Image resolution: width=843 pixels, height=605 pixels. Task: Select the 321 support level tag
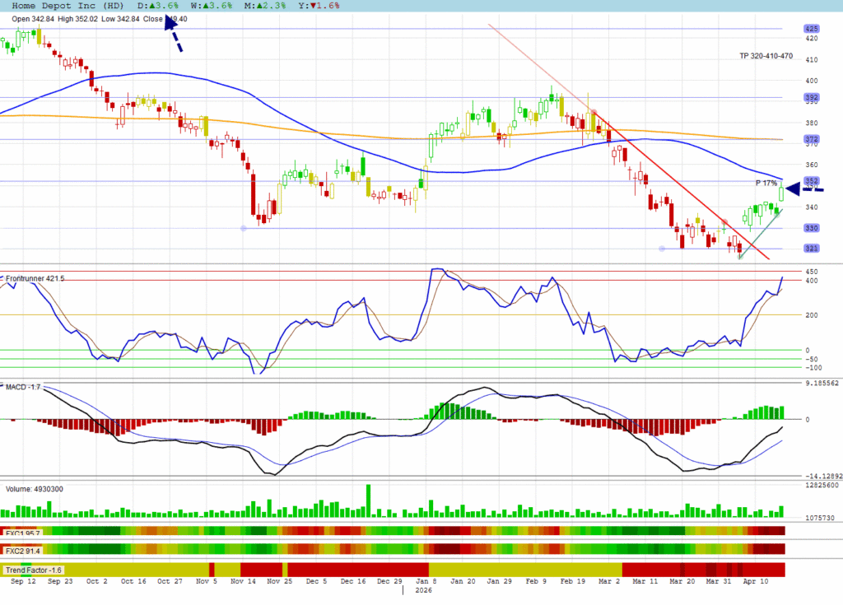[x=812, y=249]
